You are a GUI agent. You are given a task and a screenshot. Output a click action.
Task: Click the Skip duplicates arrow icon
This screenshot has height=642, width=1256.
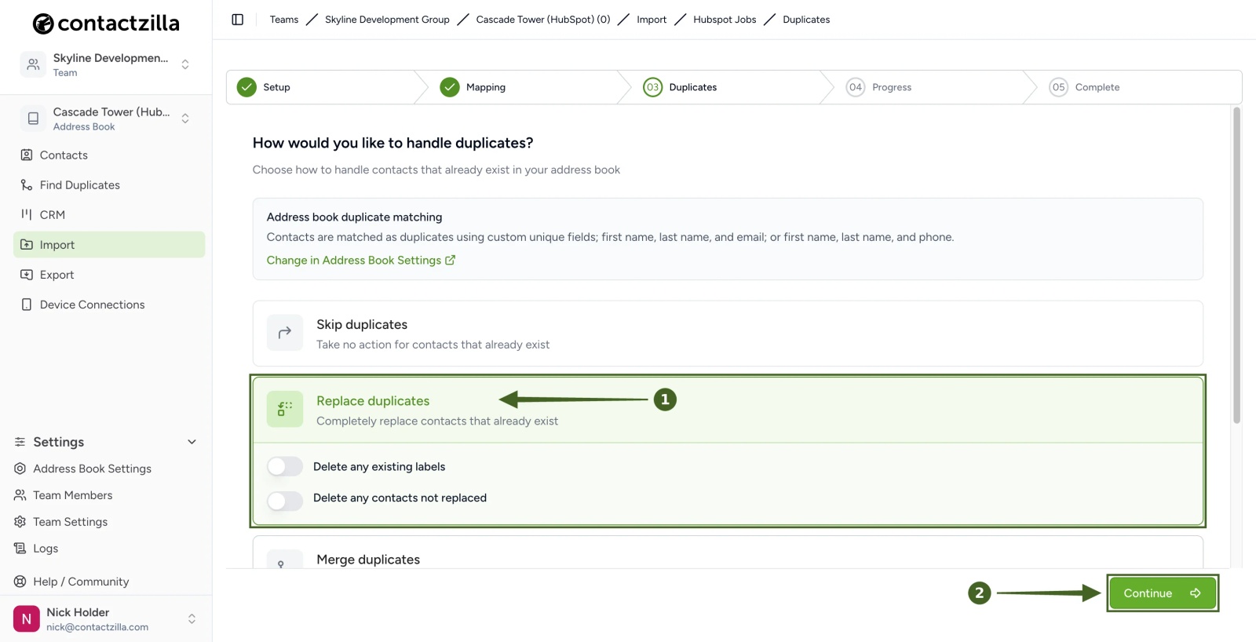coord(285,333)
